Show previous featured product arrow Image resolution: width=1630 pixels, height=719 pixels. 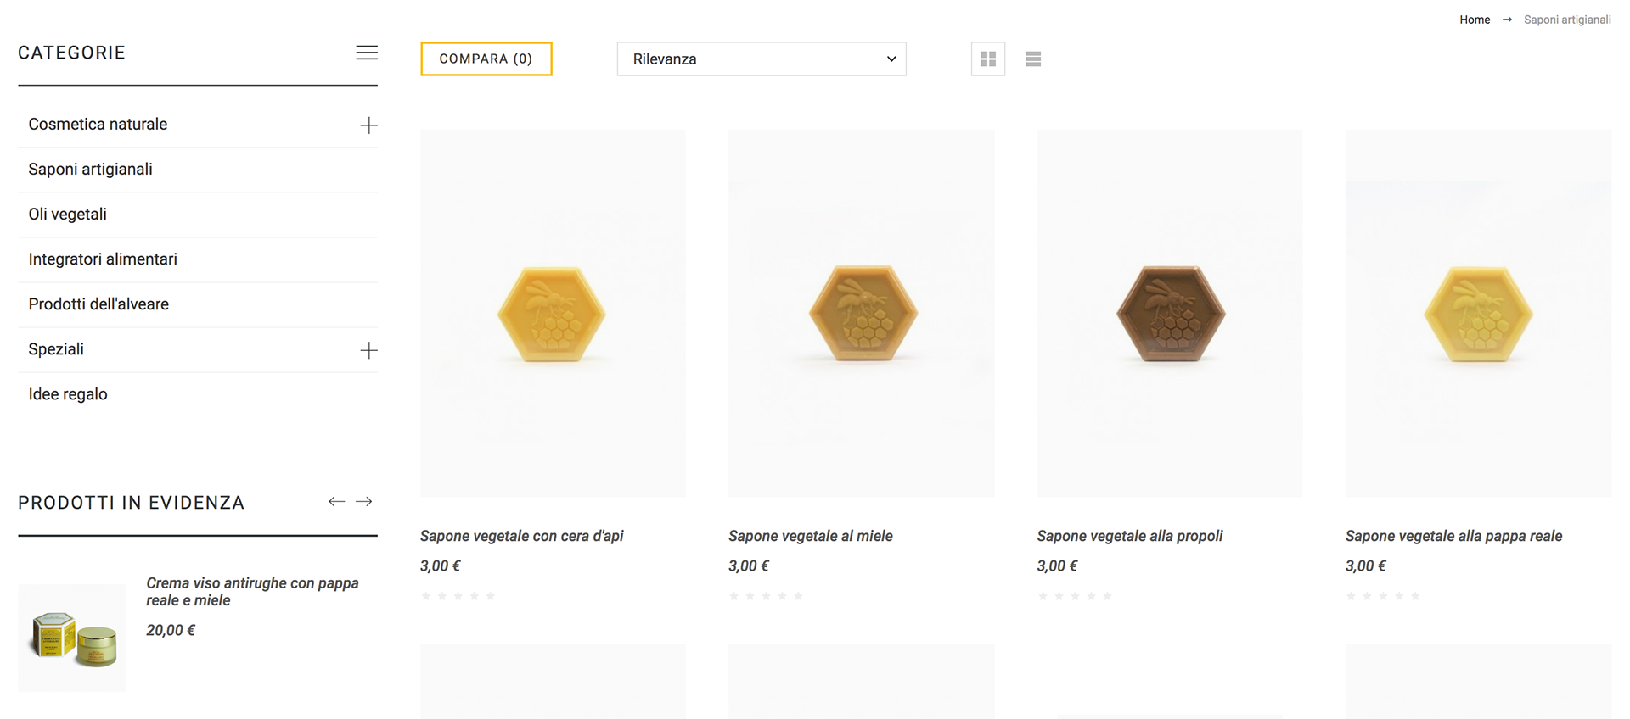pos(337,502)
